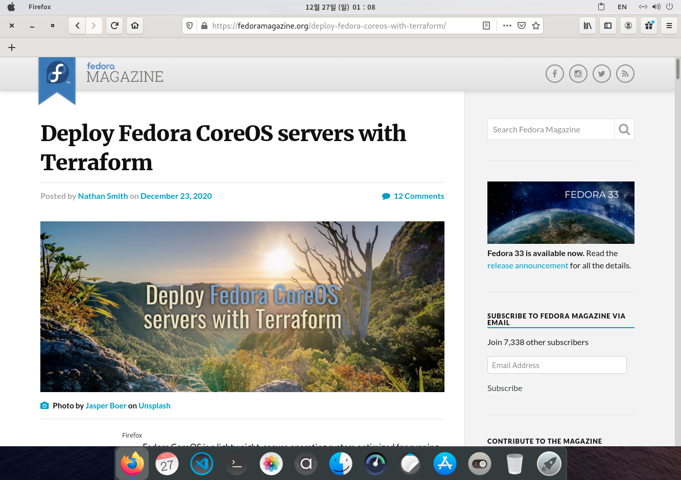The image size is (681, 480).
Task: Open Fedora Magazine Instagram page
Action: (578, 74)
